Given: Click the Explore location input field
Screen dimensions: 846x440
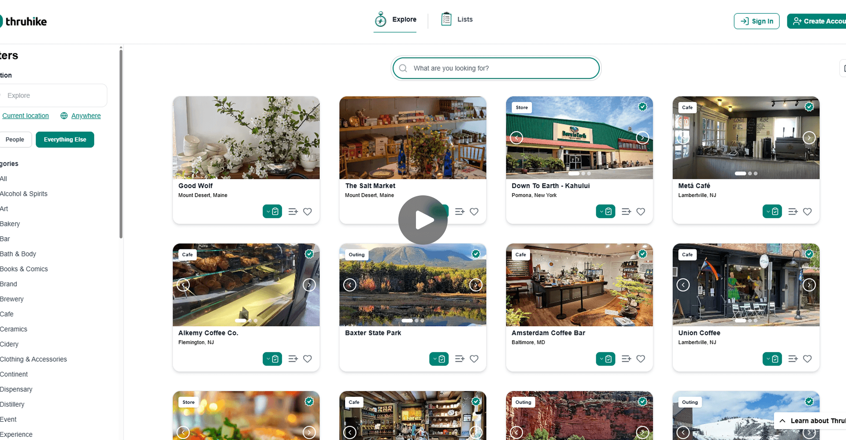Looking at the screenshot, I should coord(53,95).
